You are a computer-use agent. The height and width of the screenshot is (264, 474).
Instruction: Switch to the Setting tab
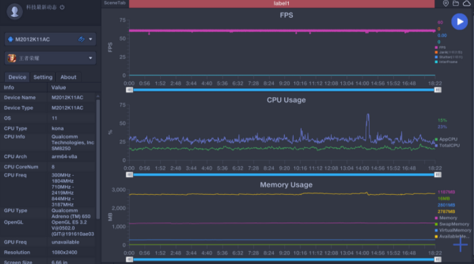click(43, 77)
